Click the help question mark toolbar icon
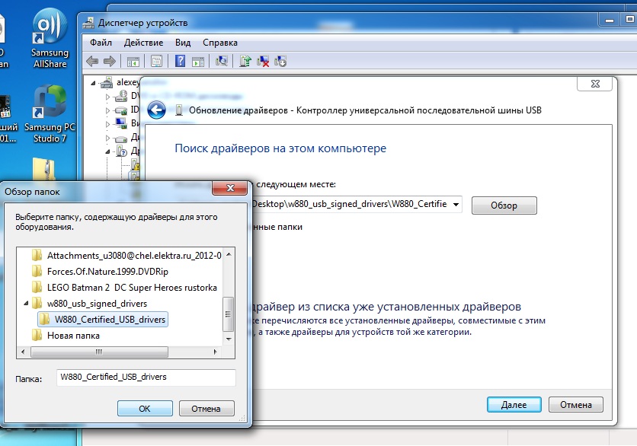Viewport: 637px width, 446px height. 180,62
